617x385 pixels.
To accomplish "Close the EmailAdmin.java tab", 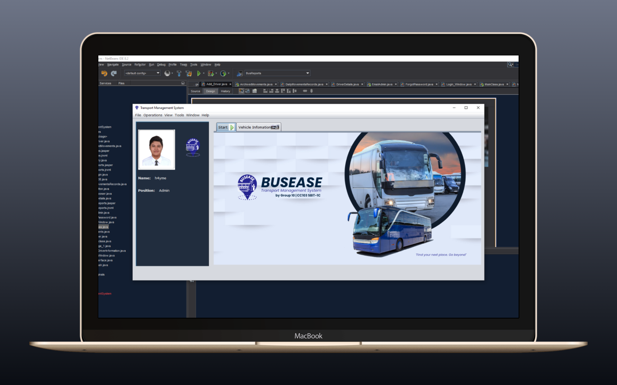I will 396,84.
